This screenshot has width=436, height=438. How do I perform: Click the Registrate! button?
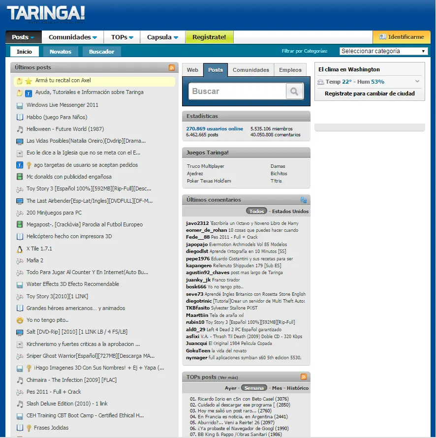[209, 37]
